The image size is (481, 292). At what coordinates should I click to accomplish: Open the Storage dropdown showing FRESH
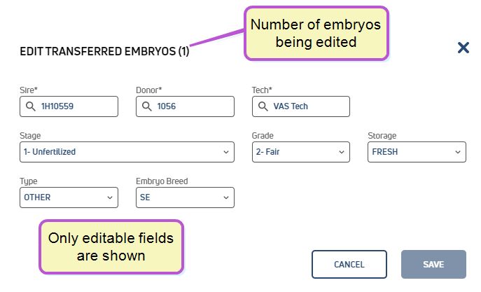tap(417, 152)
